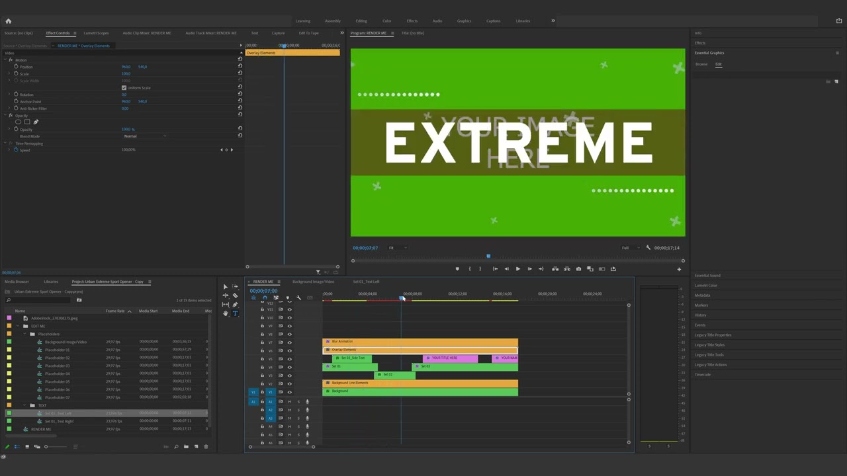Click the New Bin folder icon in Project panel
This screenshot has width=847, height=476.
pos(186,447)
